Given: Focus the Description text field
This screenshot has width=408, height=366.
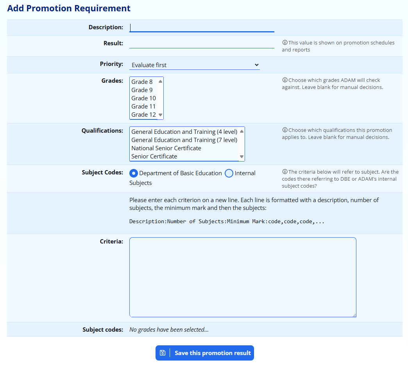Looking at the screenshot, I should tap(202, 27).
